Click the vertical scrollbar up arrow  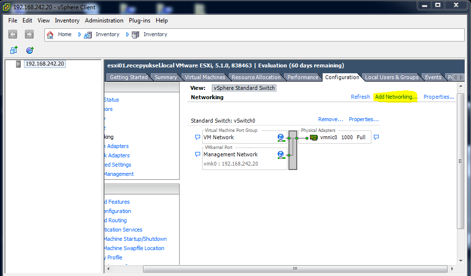click(460, 86)
